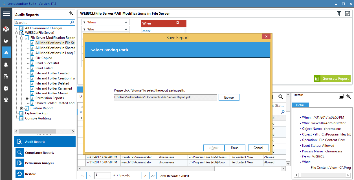The width and height of the screenshot is (354, 180).
Task: Select the Read Successful report
Action: click(x=47, y=63)
